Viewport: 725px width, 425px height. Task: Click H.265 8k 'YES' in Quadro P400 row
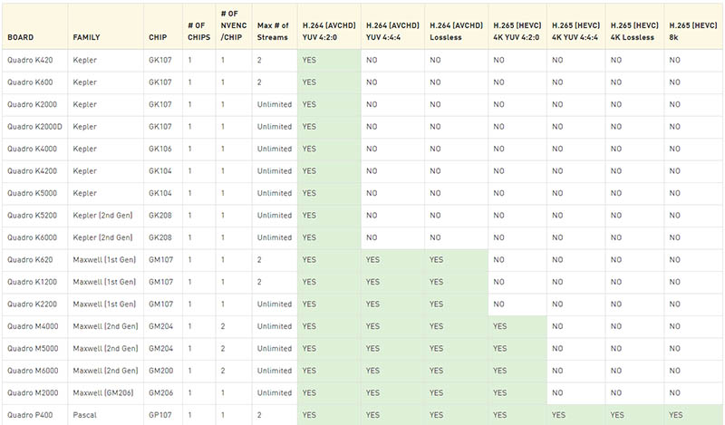point(676,415)
